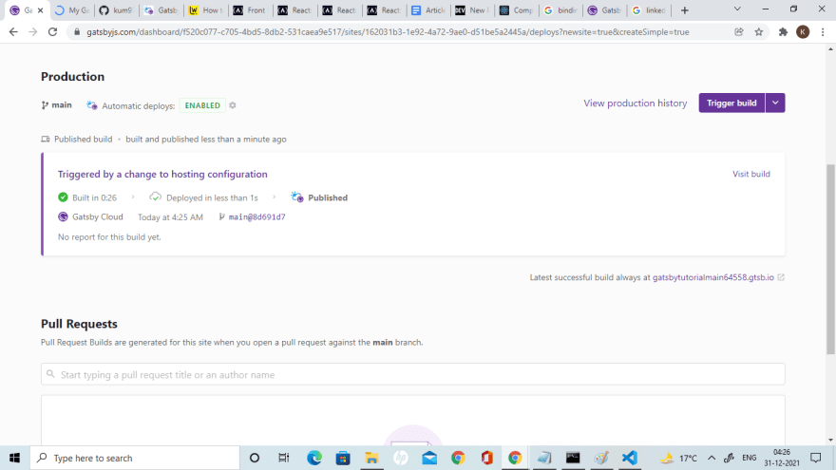Open Chrome profile K avatar
836x470 pixels.
point(803,32)
